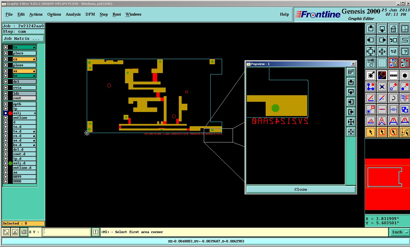Click the X Y coordinate input field

[67, 232]
